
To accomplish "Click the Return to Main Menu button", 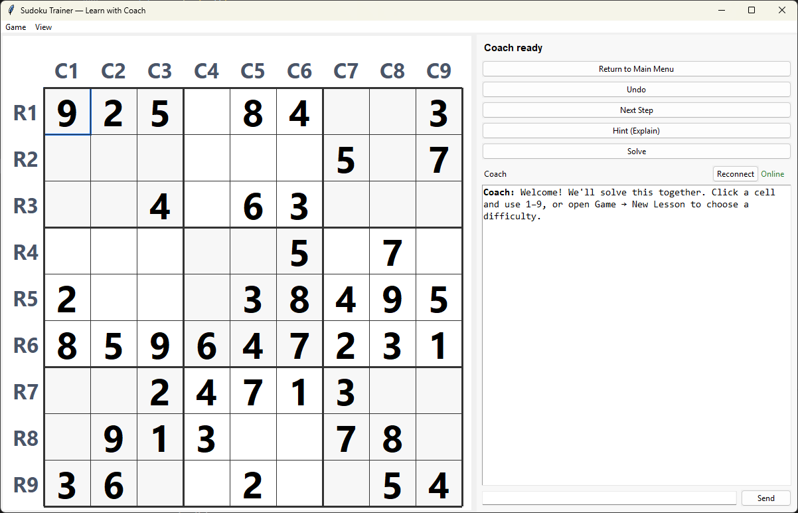I will (x=635, y=68).
